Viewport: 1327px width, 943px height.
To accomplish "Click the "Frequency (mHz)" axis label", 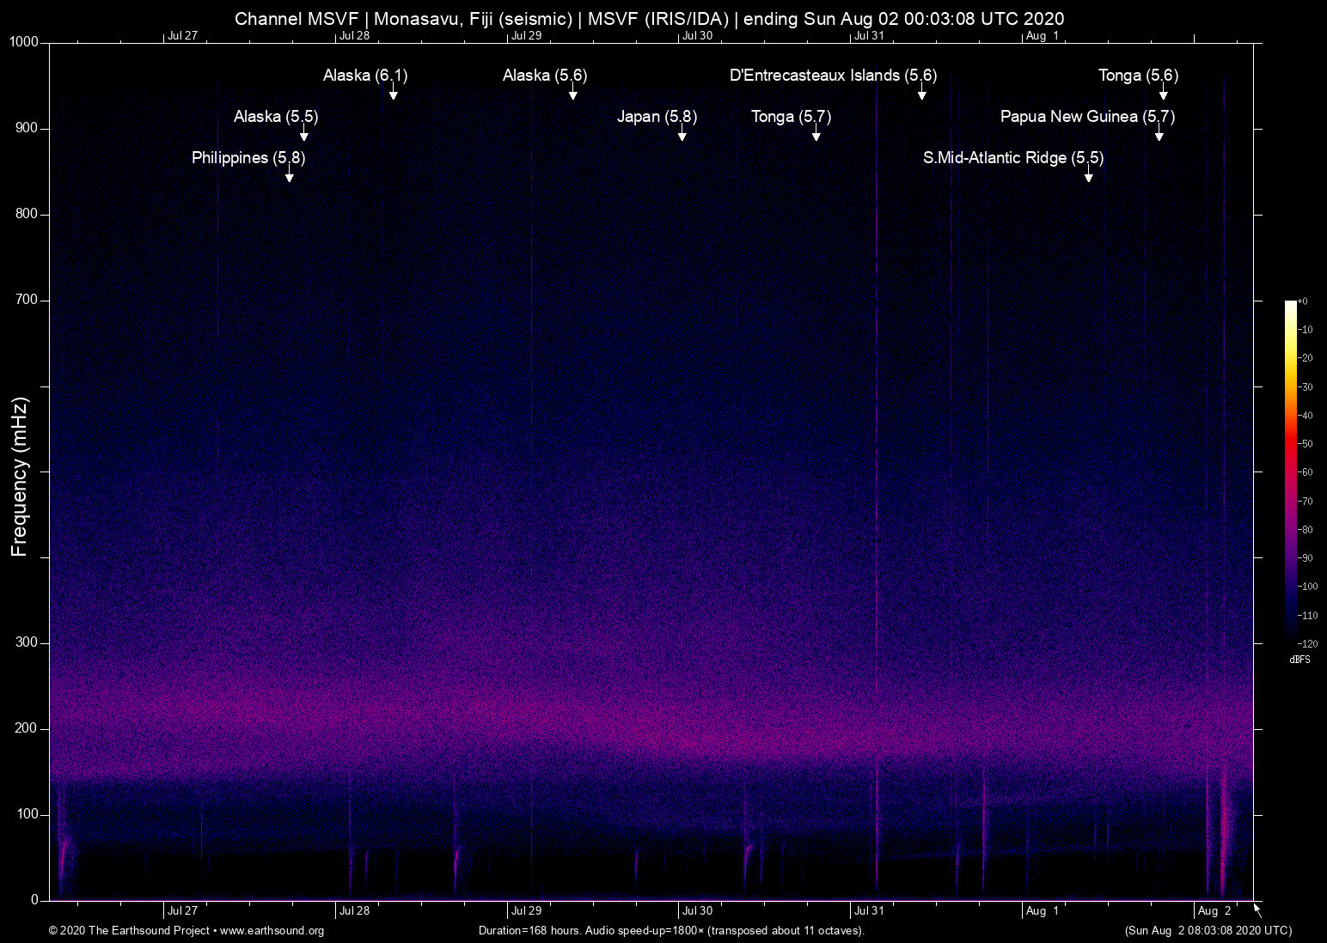I will [20, 477].
